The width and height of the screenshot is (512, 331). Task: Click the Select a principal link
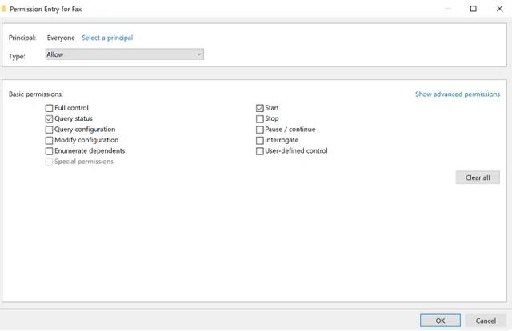[107, 38]
